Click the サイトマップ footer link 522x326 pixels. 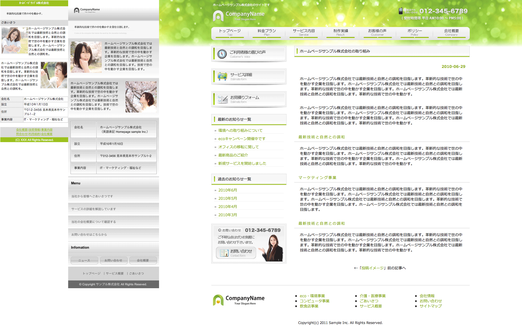pos(431,306)
